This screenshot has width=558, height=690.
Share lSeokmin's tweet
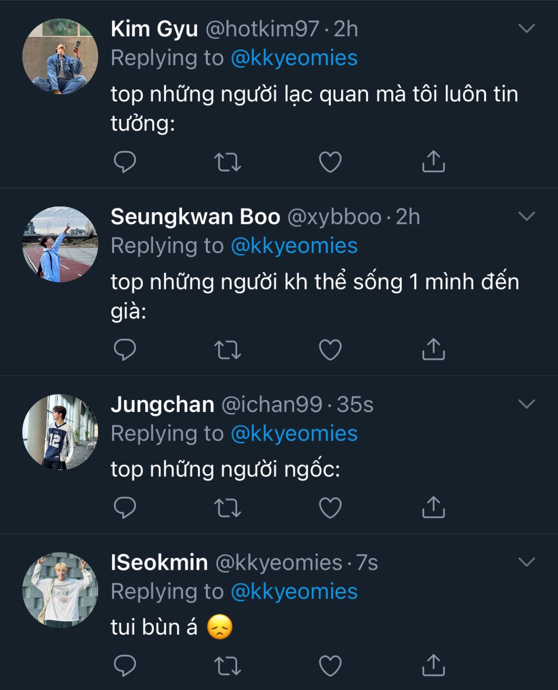coord(433,665)
